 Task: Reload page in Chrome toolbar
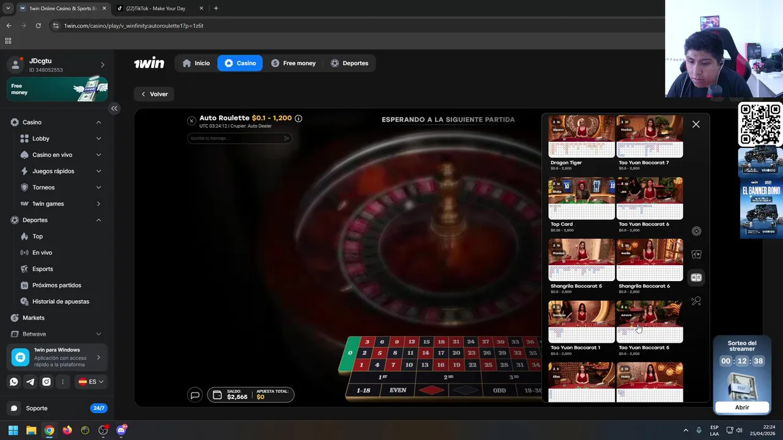[38, 26]
